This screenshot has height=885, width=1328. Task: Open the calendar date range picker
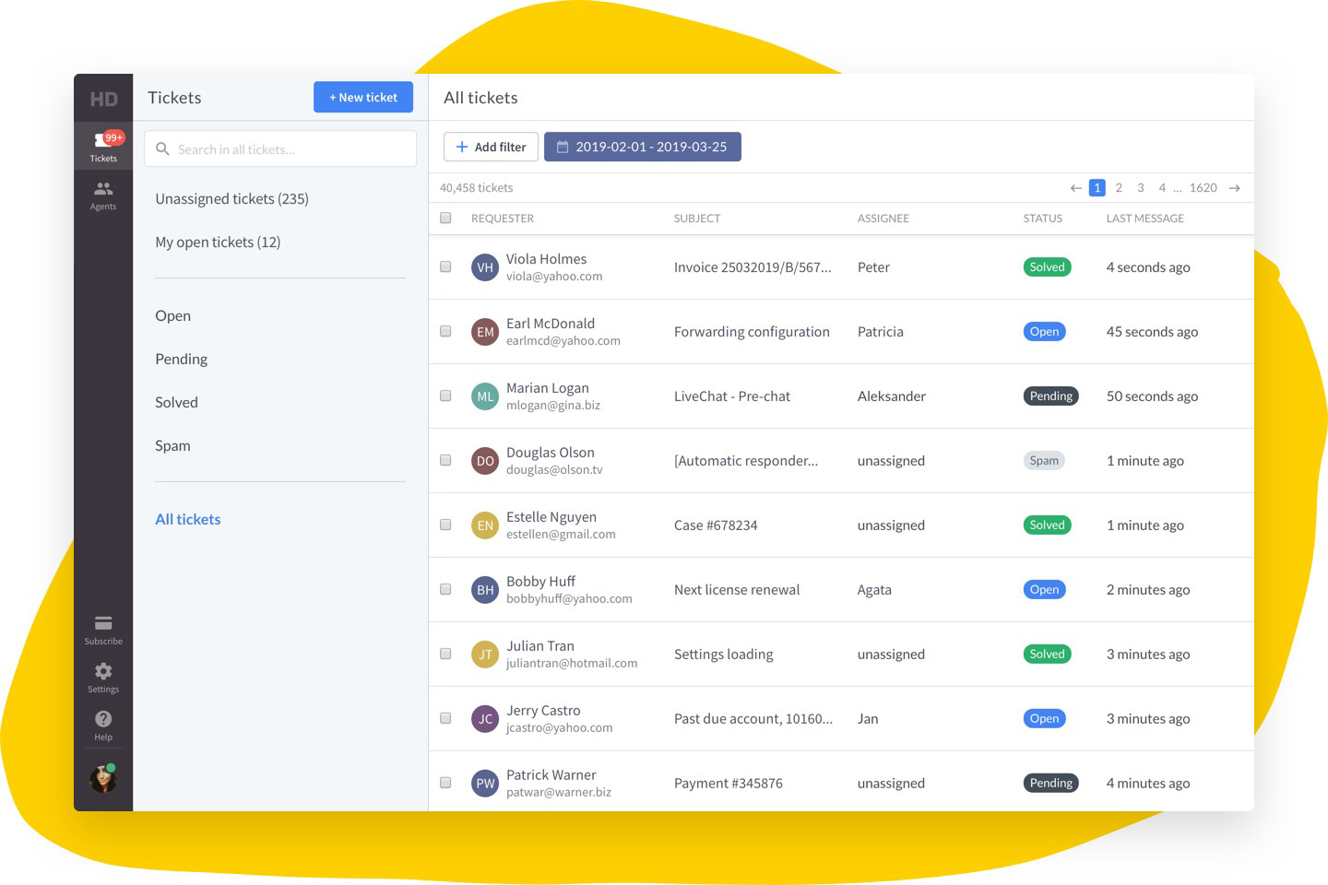[x=643, y=146]
